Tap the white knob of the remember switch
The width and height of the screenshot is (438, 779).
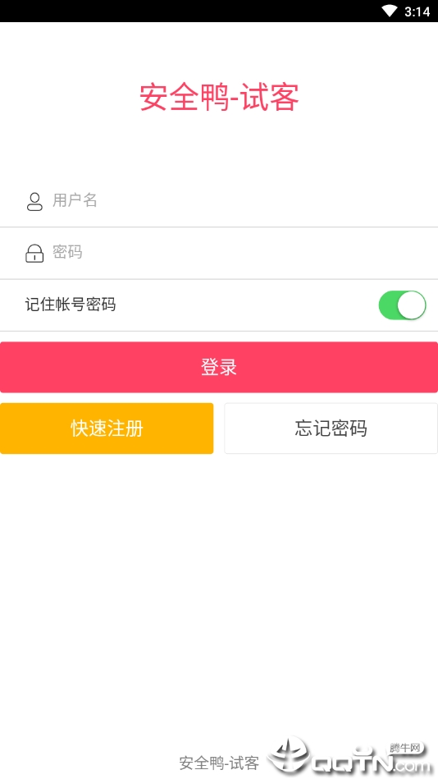[x=412, y=305]
